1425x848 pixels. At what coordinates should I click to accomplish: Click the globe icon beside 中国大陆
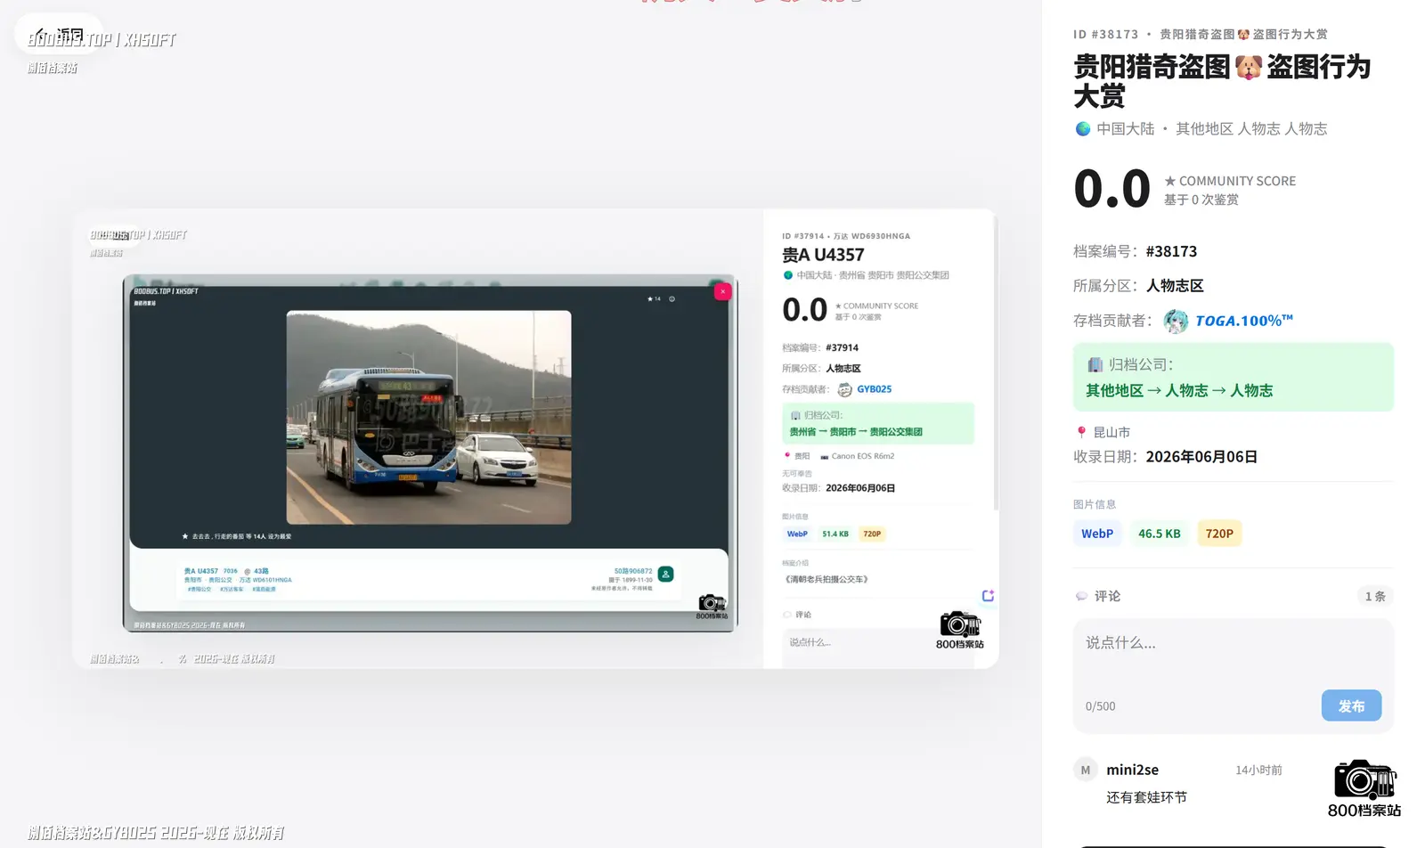tap(1083, 128)
